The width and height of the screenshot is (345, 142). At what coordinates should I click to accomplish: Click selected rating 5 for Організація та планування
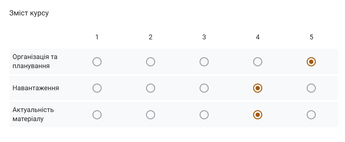(x=311, y=62)
